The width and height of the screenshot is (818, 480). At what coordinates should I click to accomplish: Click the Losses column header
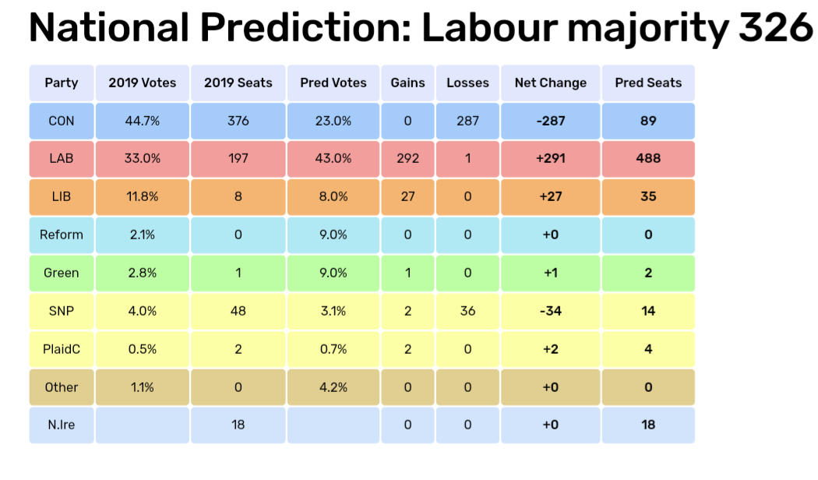click(x=467, y=83)
